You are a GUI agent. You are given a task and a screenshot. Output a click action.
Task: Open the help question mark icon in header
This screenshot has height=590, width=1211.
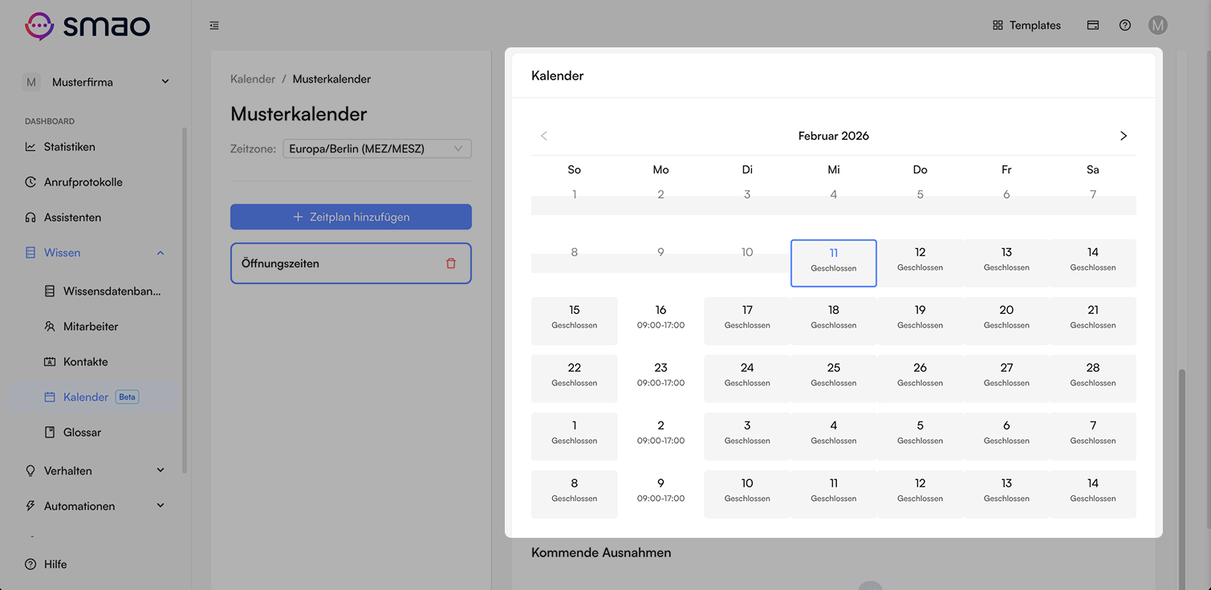click(1125, 25)
